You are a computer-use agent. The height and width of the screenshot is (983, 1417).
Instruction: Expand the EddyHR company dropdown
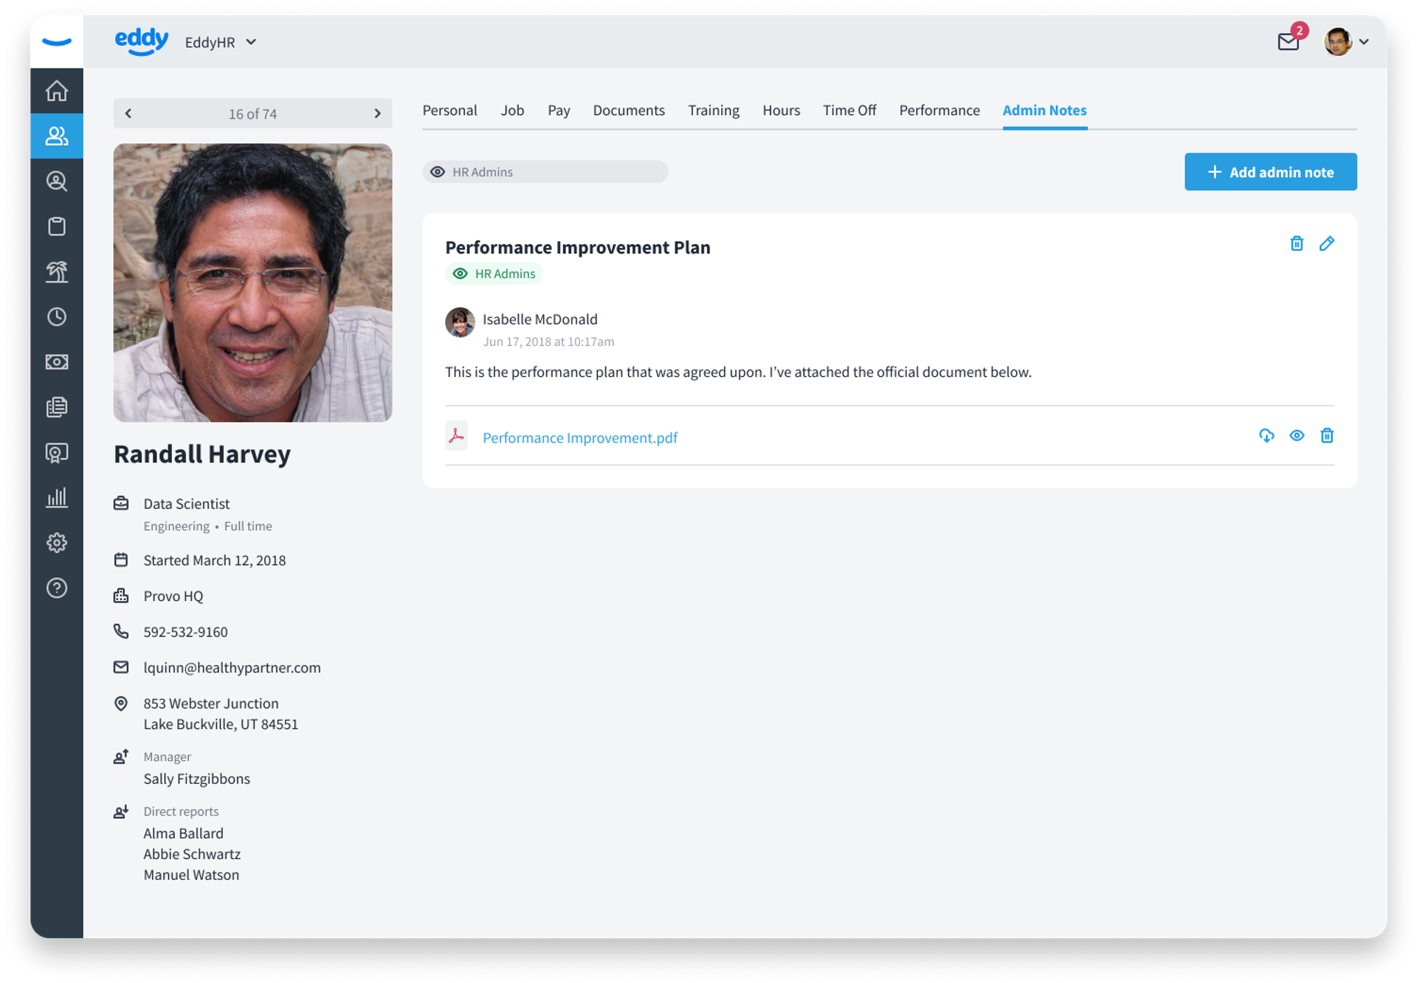click(221, 42)
